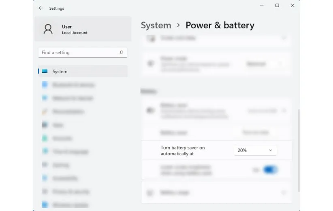This screenshot has width=333, height=211.
Task: Click the user profile avatar icon
Action: coord(48,29)
